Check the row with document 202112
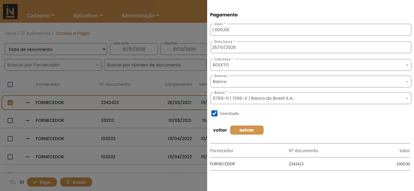 point(10,120)
